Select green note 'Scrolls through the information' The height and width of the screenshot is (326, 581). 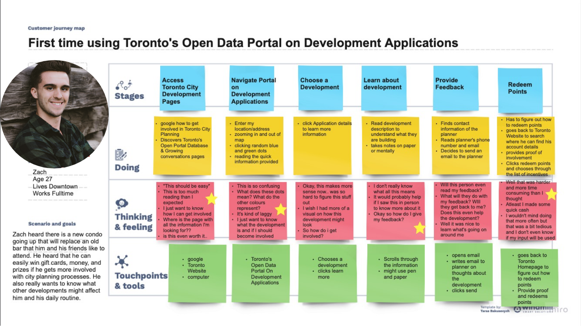coord(396,273)
